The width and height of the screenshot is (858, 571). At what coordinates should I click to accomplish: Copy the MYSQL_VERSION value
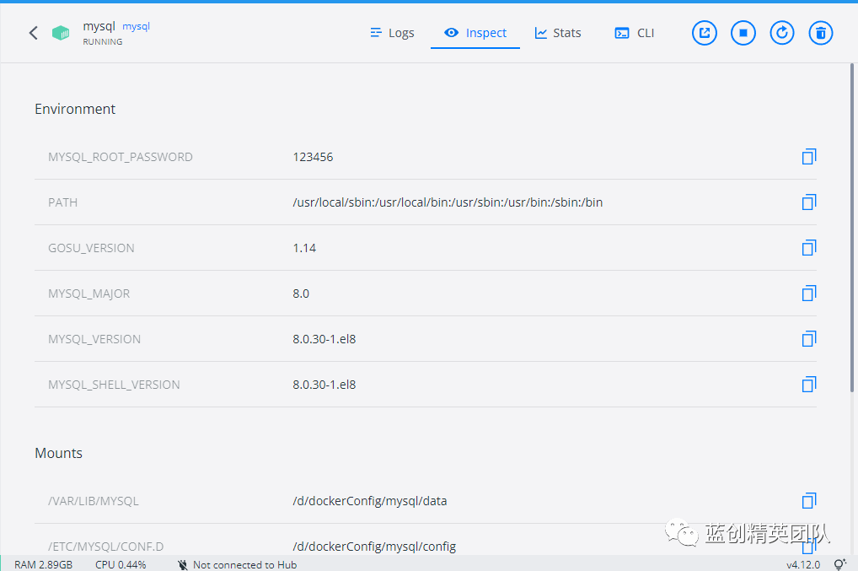(x=809, y=338)
